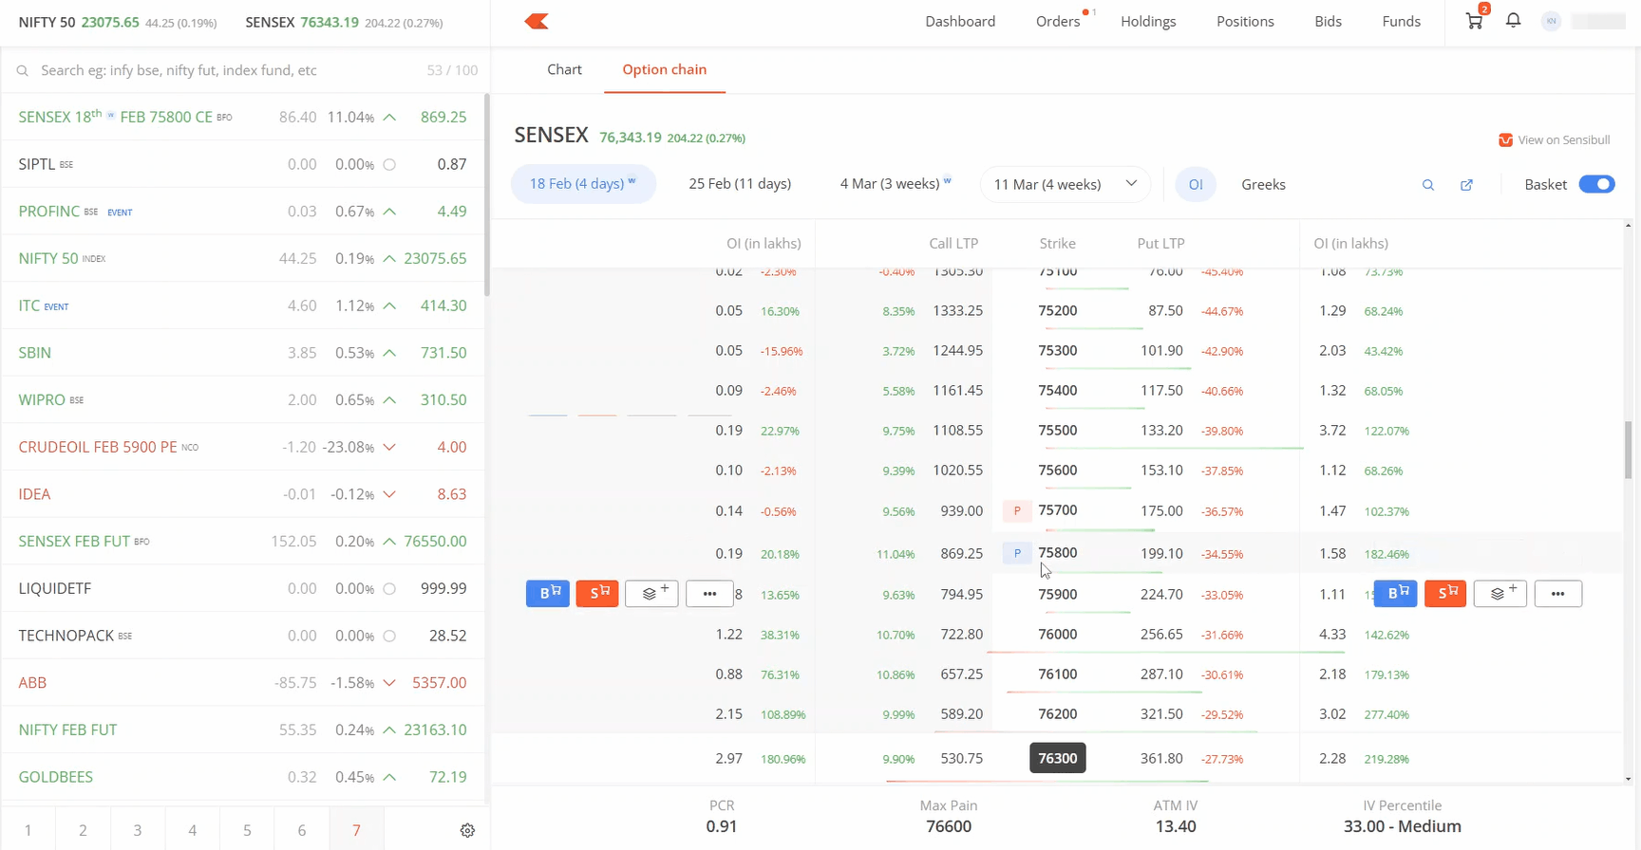Viewport: 1641px width, 850px height.
Task: Open the right-side more options ellipsis
Action: 1557,594
